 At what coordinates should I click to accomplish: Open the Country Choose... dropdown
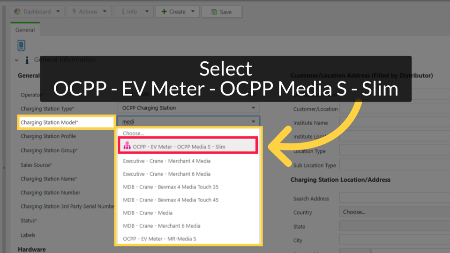pyautogui.click(x=395, y=212)
